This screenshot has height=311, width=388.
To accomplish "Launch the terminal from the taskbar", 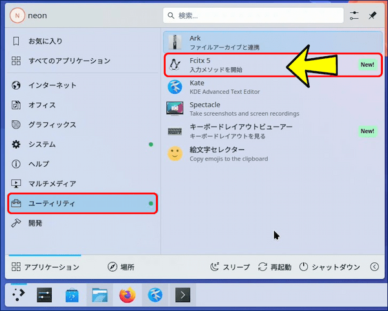I will 183,295.
